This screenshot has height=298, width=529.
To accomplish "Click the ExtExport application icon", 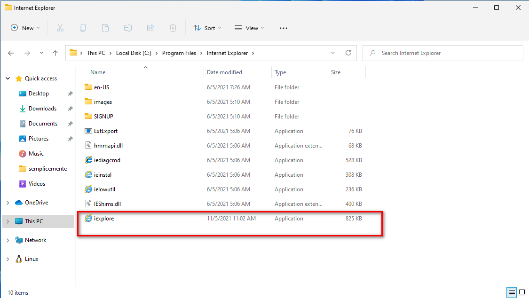I will (x=88, y=131).
